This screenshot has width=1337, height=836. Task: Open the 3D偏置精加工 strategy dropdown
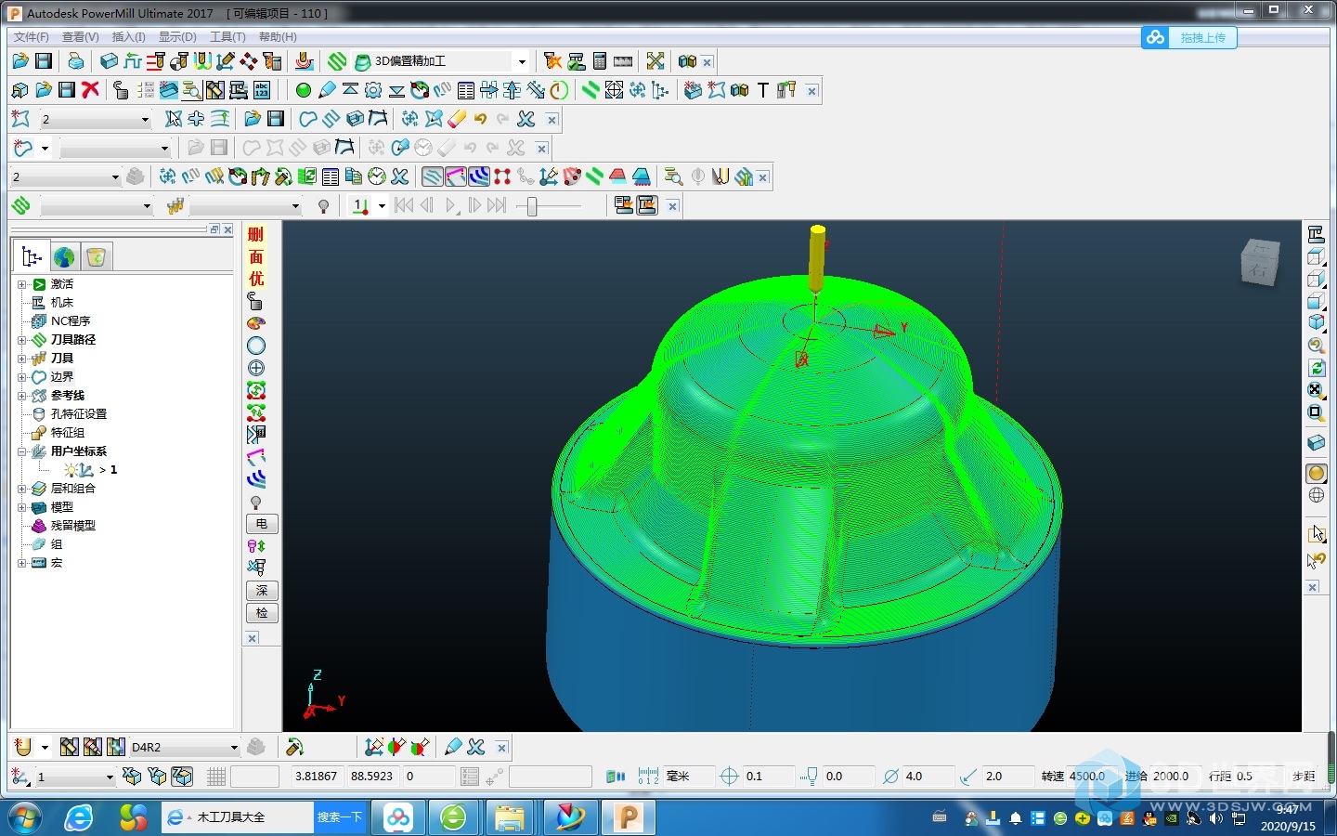point(522,61)
